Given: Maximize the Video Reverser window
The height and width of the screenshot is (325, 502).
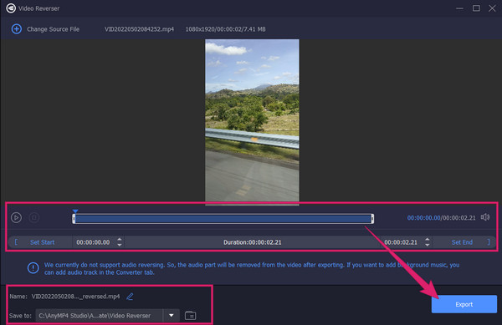Looking at the screenshot, I should click(x=476, y=8).
